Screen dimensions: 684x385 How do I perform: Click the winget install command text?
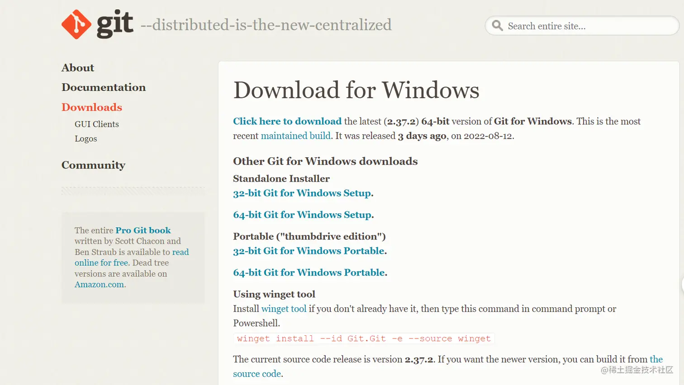click(x=364, y=338)
